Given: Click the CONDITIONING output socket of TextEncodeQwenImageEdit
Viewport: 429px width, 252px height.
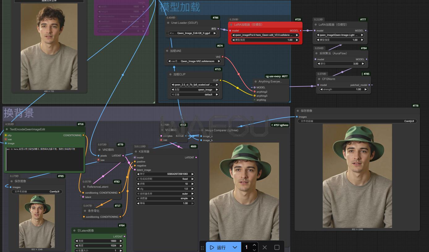Looking at the screenshot, I should pos(83,135).
